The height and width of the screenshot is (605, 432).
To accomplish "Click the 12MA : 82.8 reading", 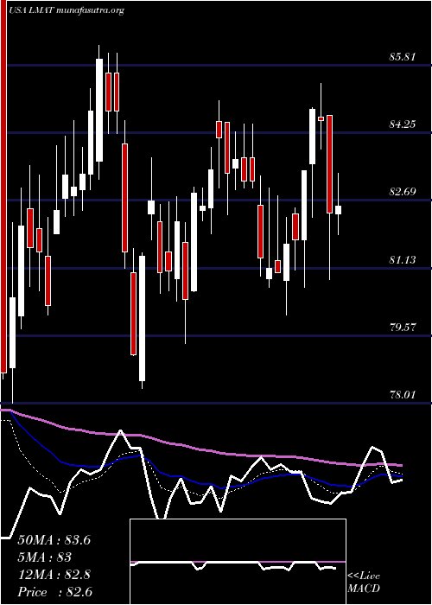I will (x=54, y=575).
